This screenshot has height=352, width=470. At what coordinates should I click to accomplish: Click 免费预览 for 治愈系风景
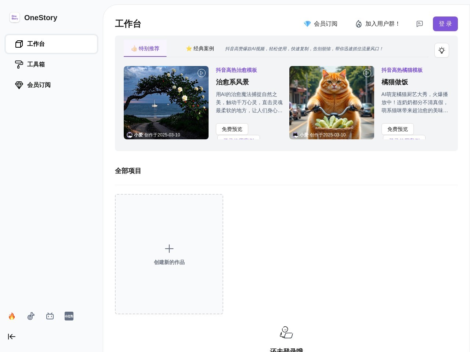tap(232, 129)
